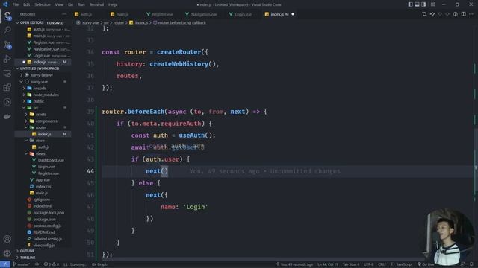Viewport: 478px width, 268px height.
Task: Toggle primary side bar layout icon
Action: click(x=410, y=4)
